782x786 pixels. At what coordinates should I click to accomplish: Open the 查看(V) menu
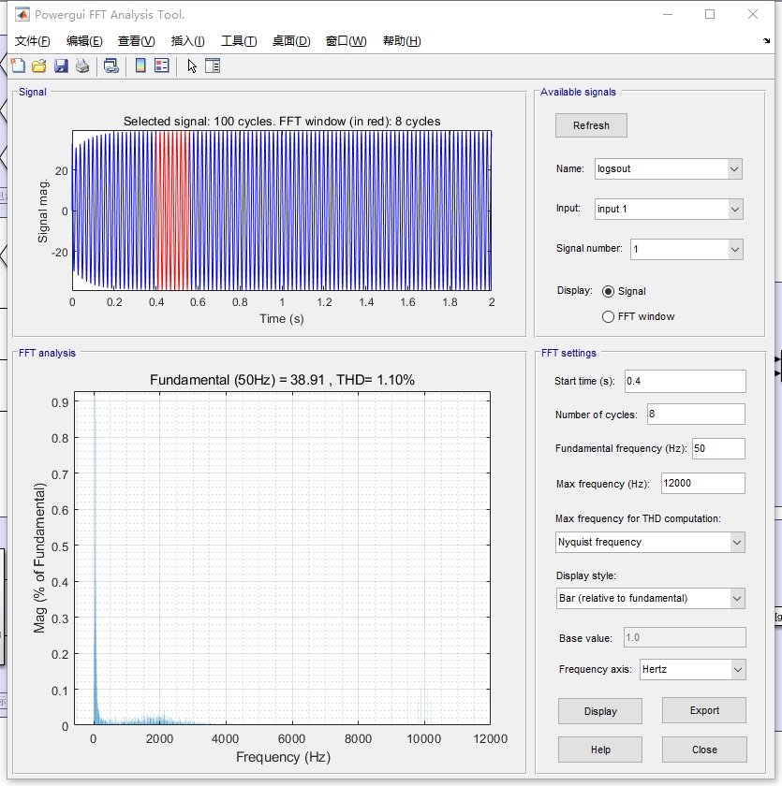[x=137, y=41]
